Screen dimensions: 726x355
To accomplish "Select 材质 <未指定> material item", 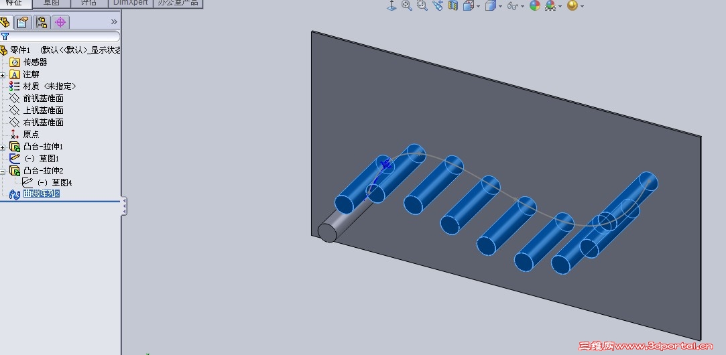I will click(50, 86).
